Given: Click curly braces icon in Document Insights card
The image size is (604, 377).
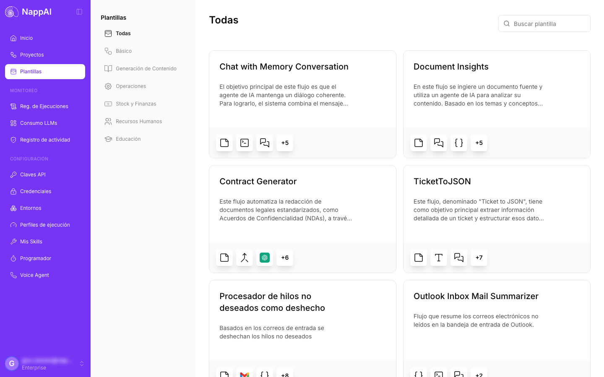Looking at the screenshot, I should click(x=459, y=143).
